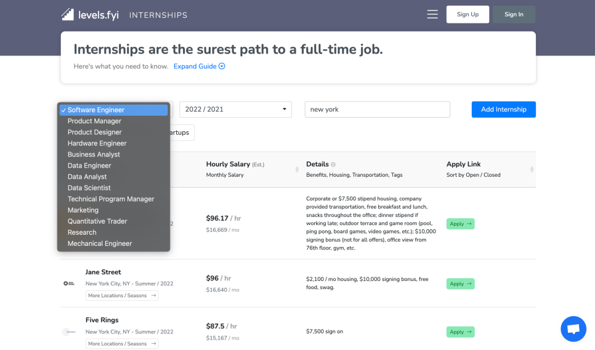Choose Hardware Engineer role option
This screenshot has width=595, height=350.
pos(97,144)
